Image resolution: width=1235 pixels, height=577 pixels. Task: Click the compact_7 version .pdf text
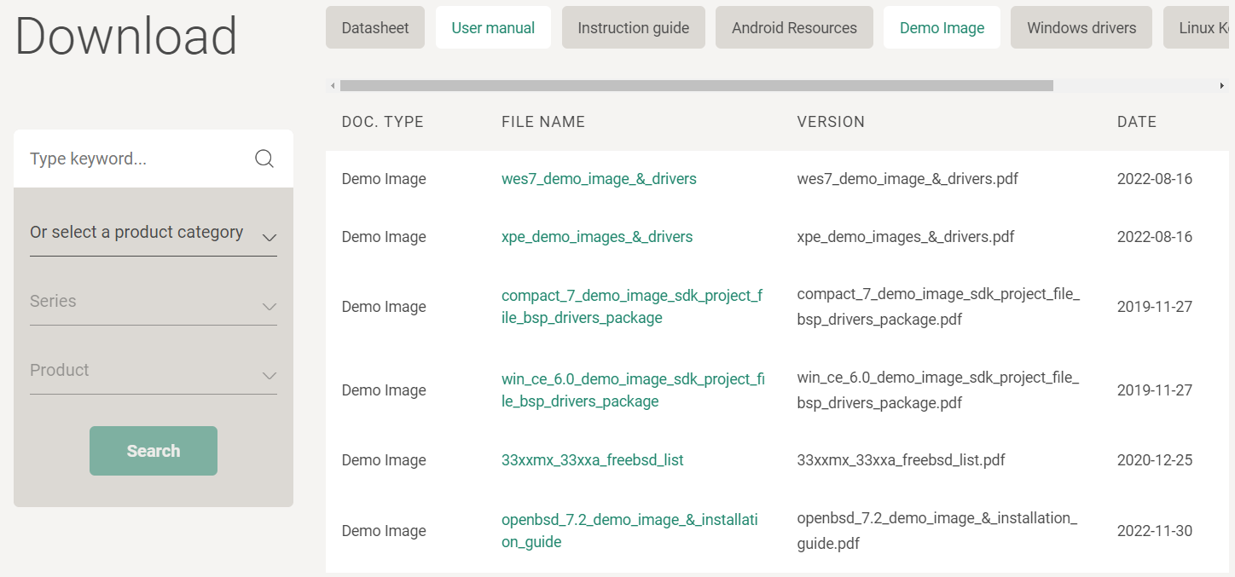coord(939,307)
